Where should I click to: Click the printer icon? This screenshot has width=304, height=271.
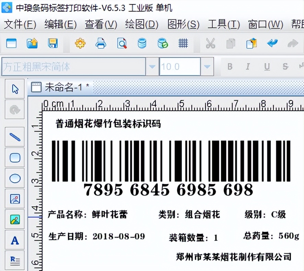101,43
